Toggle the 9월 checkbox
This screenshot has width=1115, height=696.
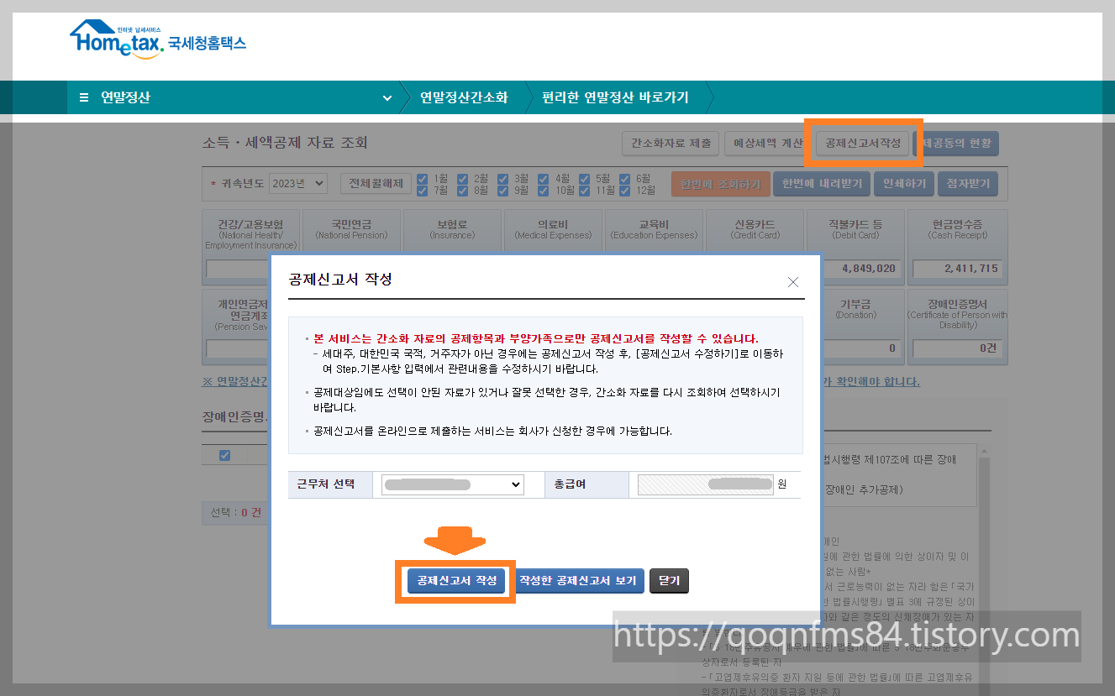point(502,190)
